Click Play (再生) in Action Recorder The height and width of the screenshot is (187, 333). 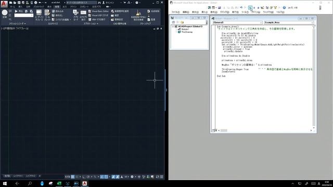(19, 11)
